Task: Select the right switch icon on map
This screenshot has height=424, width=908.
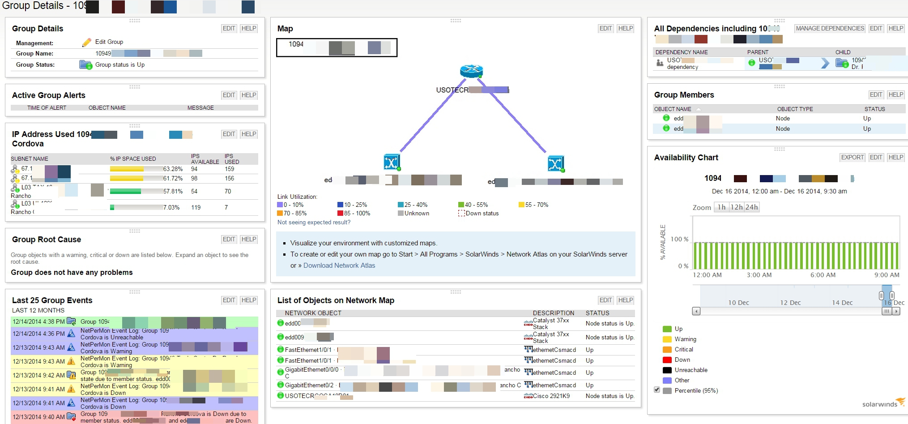Action: 555,163
